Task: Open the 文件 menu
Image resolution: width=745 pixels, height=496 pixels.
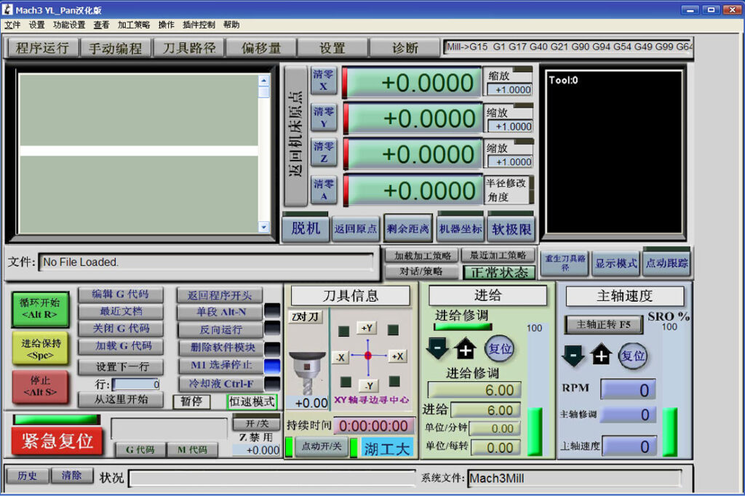Action: click(12, 24)
